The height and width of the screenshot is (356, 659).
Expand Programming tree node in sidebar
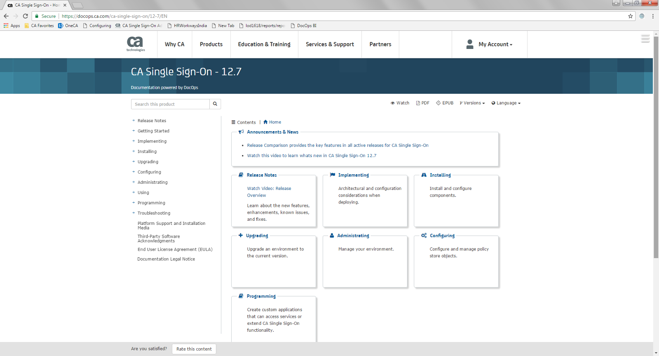coord(134,203)
